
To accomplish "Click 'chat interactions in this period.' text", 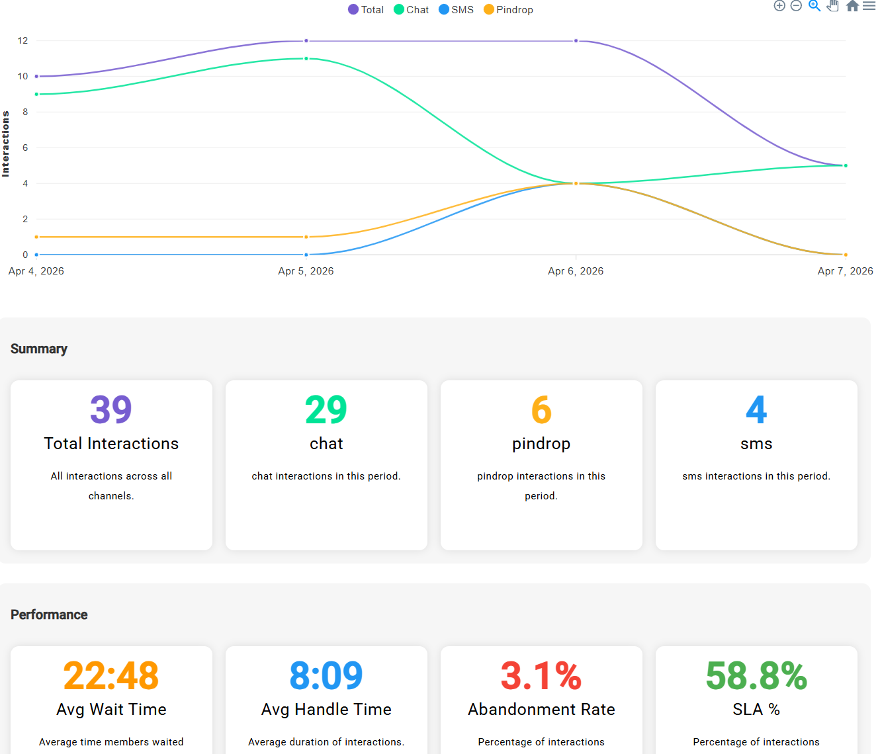I will pos(326,476).
